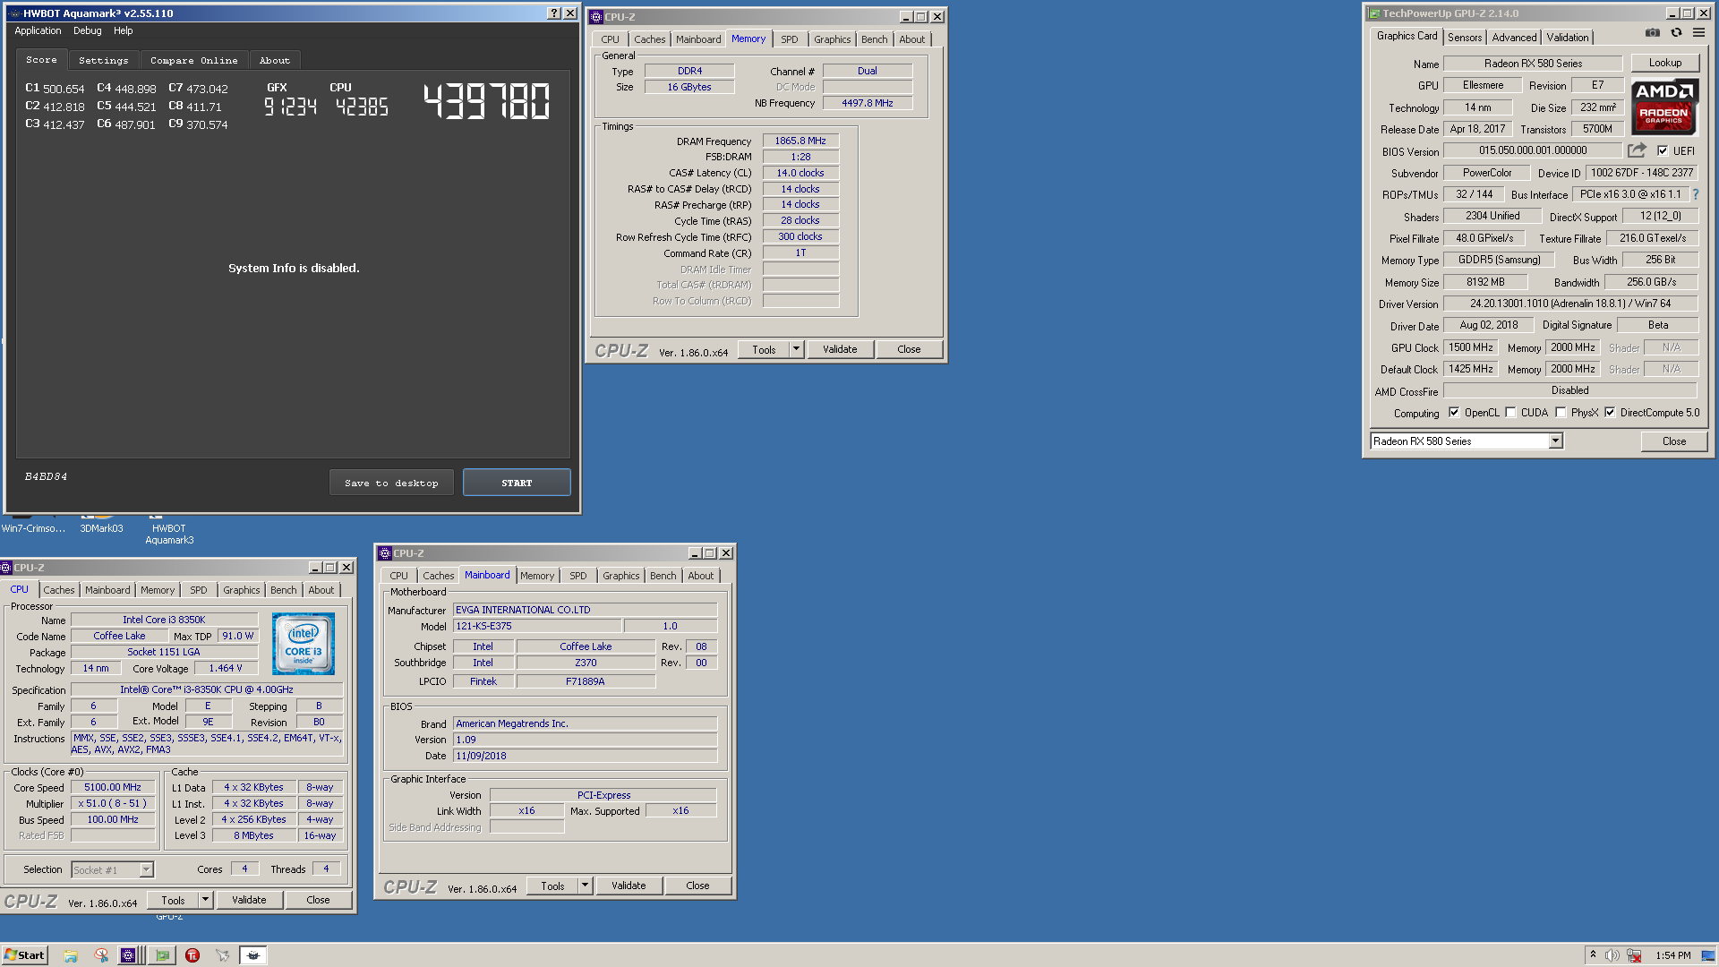Image resolution: width=1719 pixels, height=967 pixels.
Task: Select SPD tab in Memory CPU-Z window
Action: click(789, 39)
